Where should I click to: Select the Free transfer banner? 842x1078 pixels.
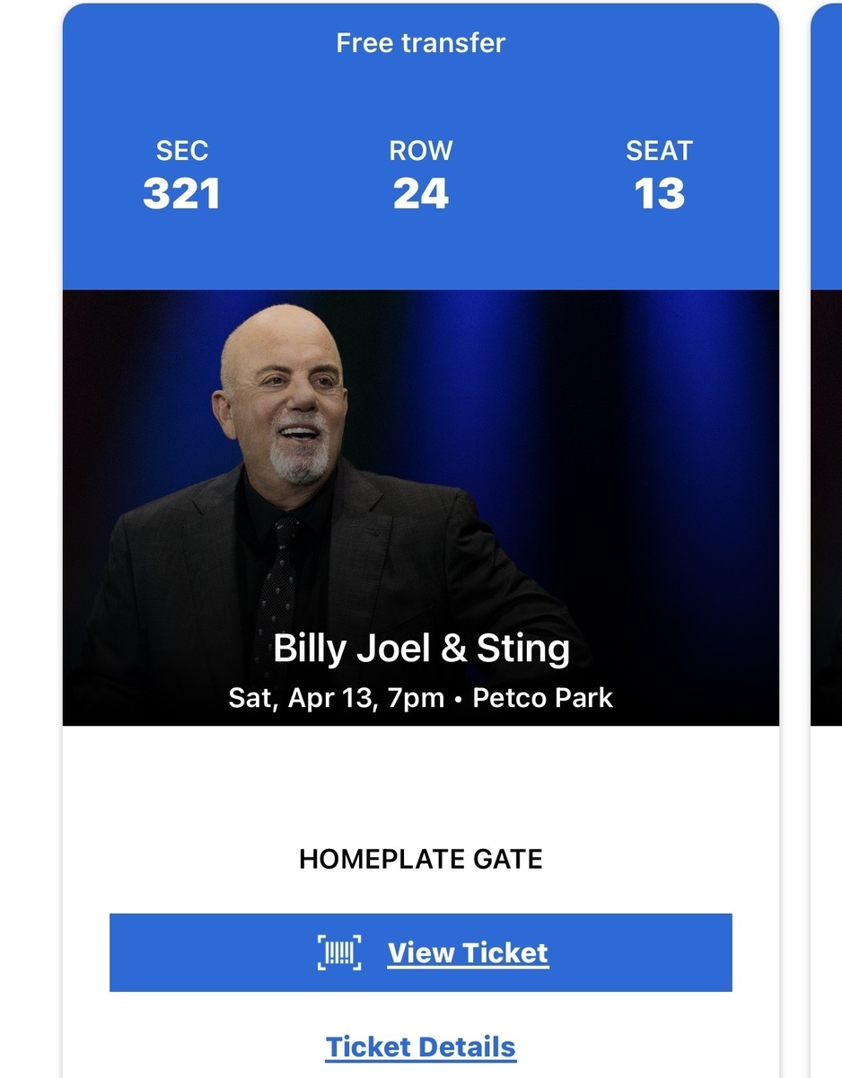(x=419, y=41)
